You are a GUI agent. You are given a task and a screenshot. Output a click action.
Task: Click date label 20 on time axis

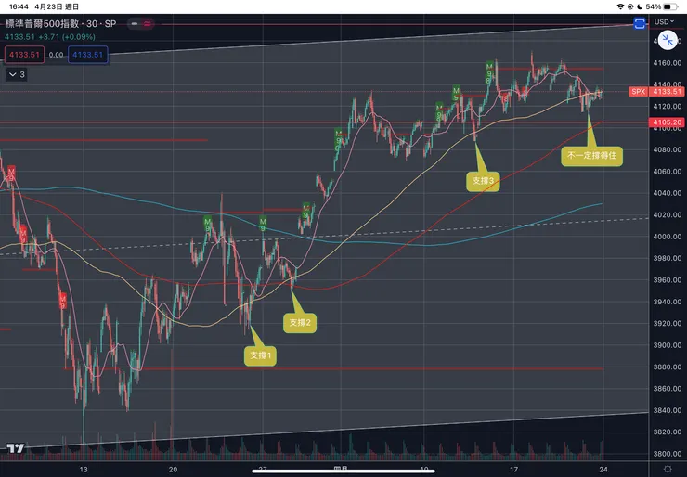tap(173, 470)
